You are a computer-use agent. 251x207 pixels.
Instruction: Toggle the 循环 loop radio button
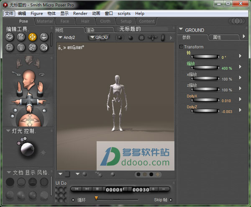(73, 200)
